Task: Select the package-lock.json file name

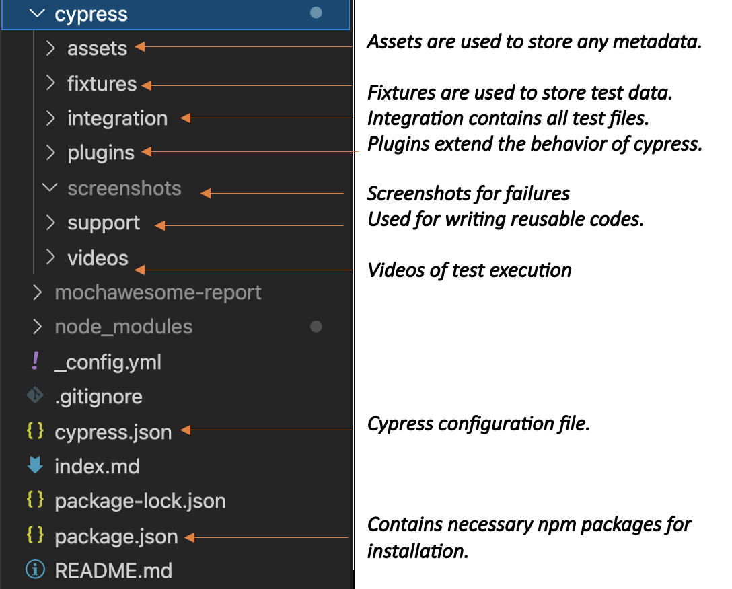Action: 140,501
